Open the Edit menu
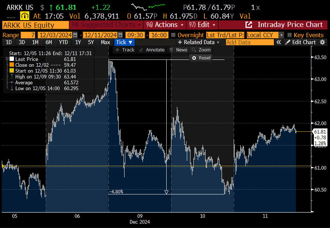330x228 pixels. [202, 25]
